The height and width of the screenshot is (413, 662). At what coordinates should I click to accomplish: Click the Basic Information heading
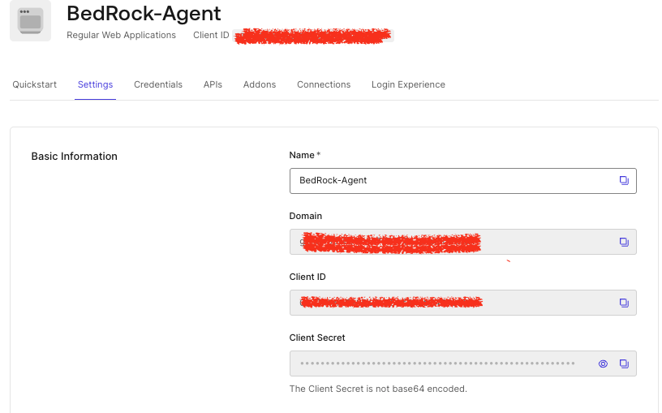tap(75, 157)
